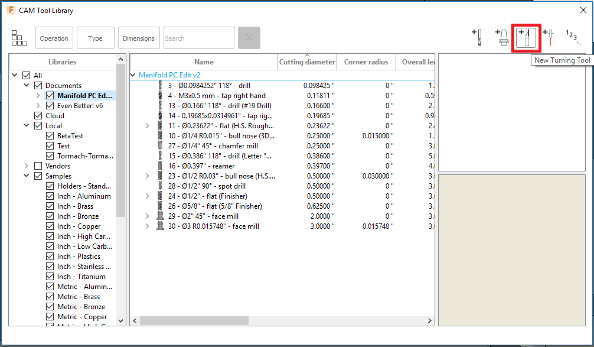Toggle the Documents checkbox
594x347 pixels.
click(38, 86)
